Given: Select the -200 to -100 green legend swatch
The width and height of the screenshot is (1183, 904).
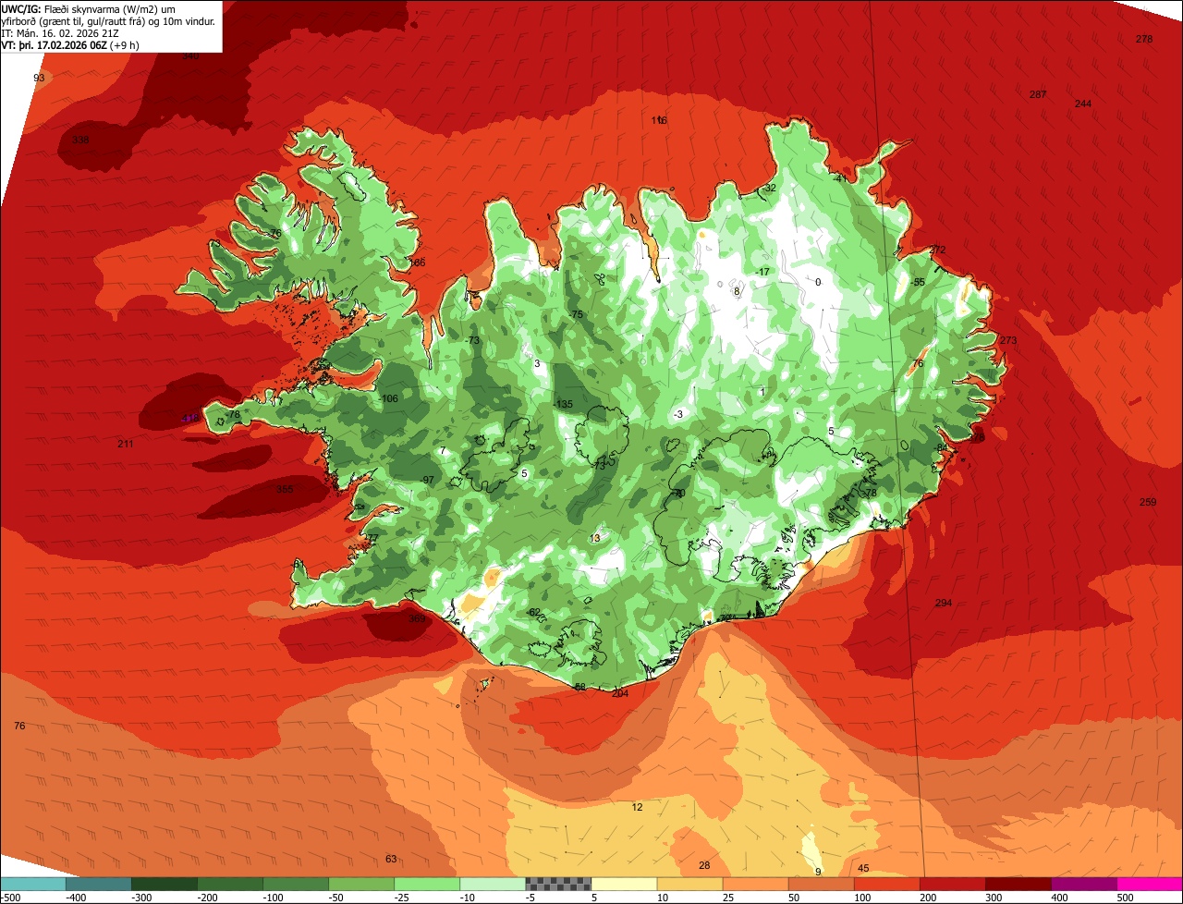Looking at the screenshot, I should (229, 884).
